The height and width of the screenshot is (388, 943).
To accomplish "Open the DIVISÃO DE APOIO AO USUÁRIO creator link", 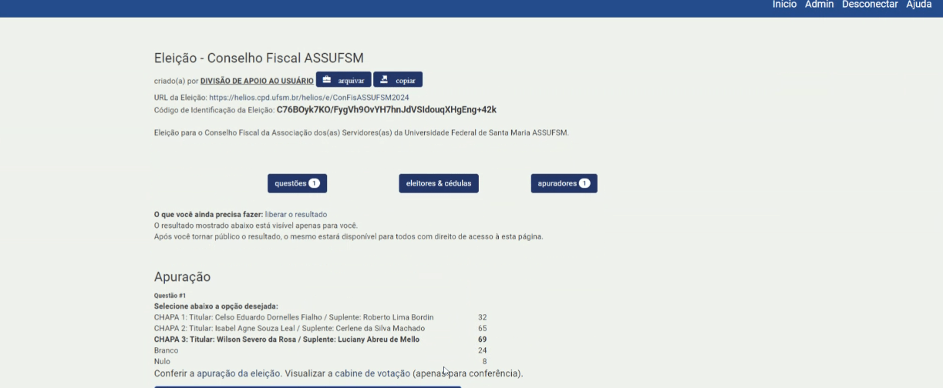I will [257, 81].
